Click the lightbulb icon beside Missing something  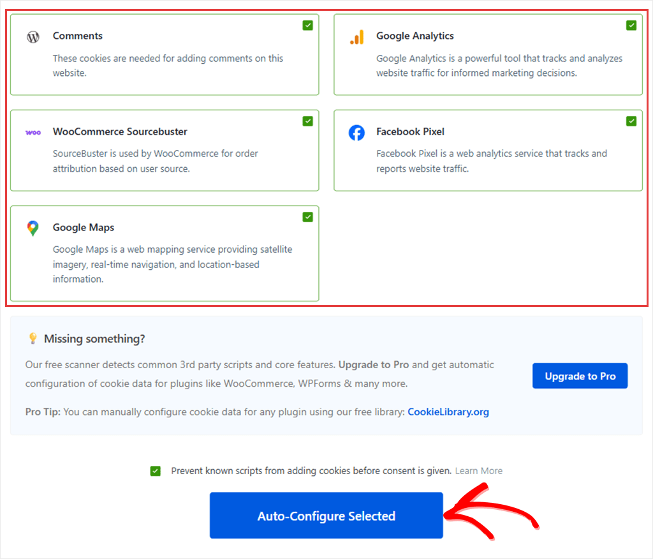33,338
